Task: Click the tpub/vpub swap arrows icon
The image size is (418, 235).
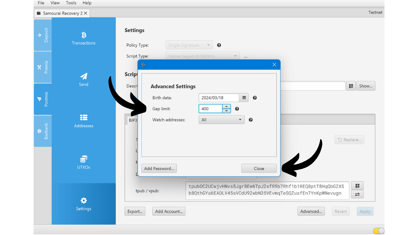Action: (x=357, y=194)
